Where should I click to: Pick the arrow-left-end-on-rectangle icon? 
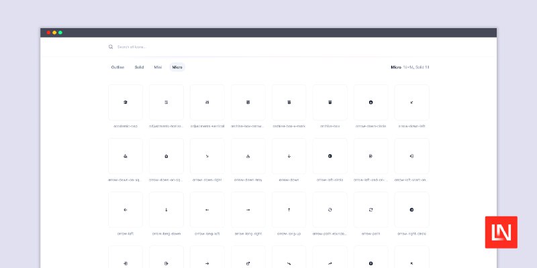[371, 156]
